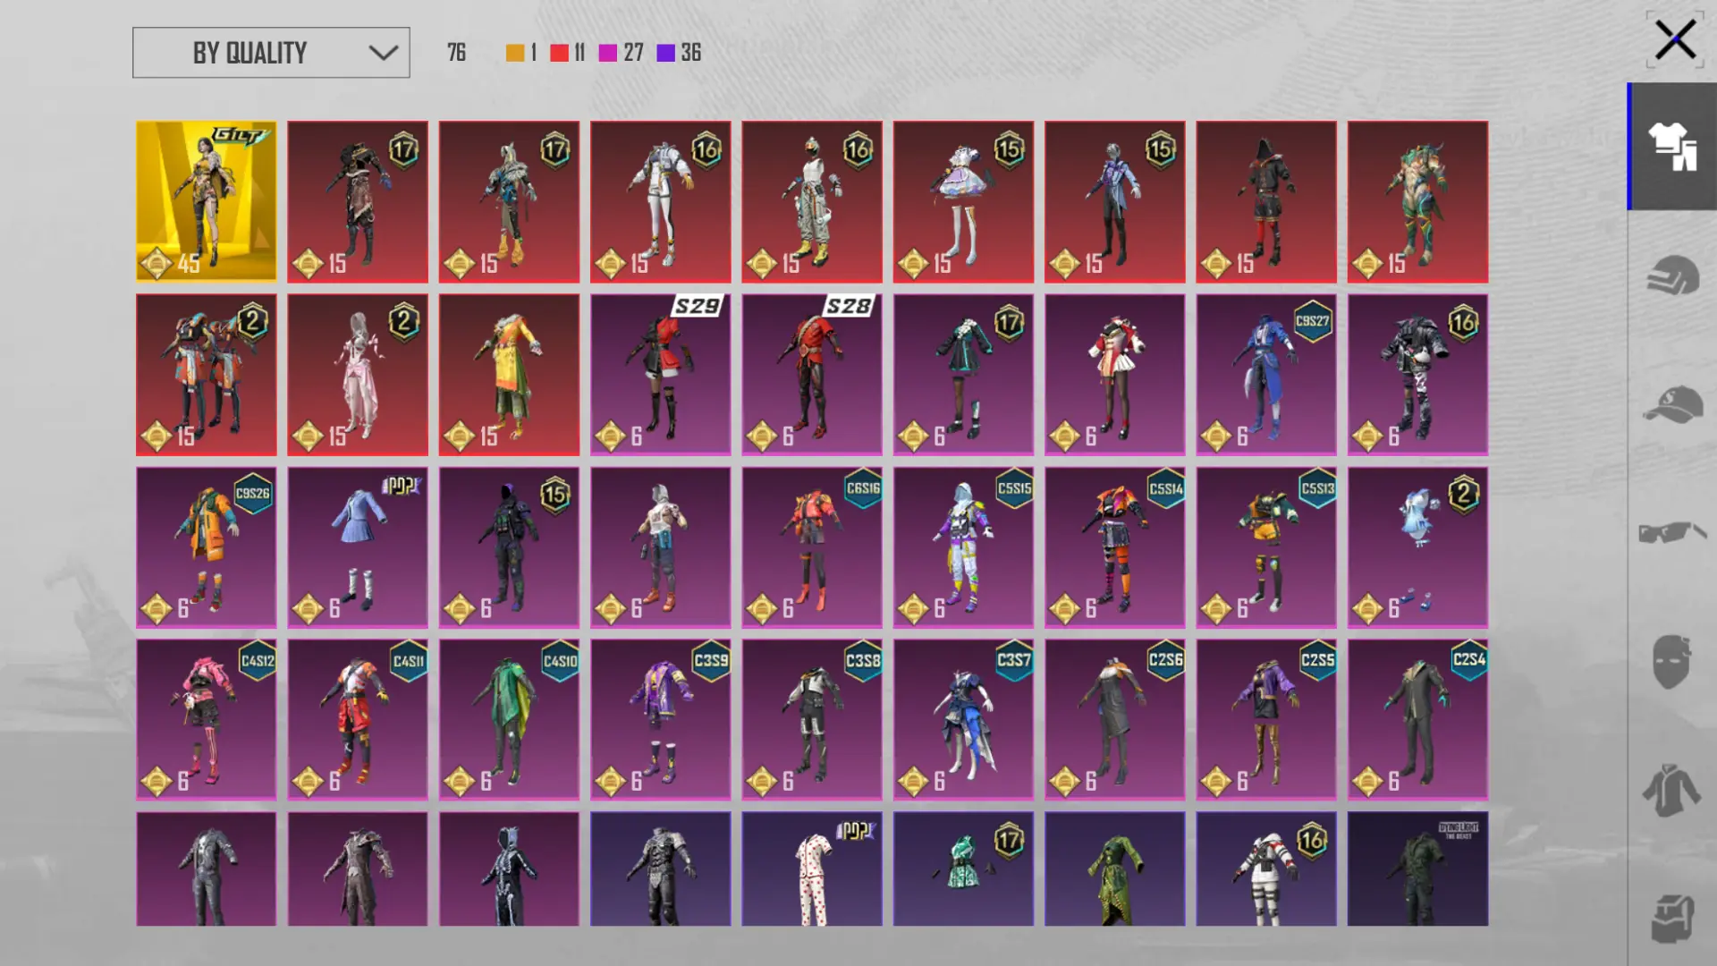Select the cap headwear category icon
This screenshot has width=1717, height=966.
coord(1671,404)
